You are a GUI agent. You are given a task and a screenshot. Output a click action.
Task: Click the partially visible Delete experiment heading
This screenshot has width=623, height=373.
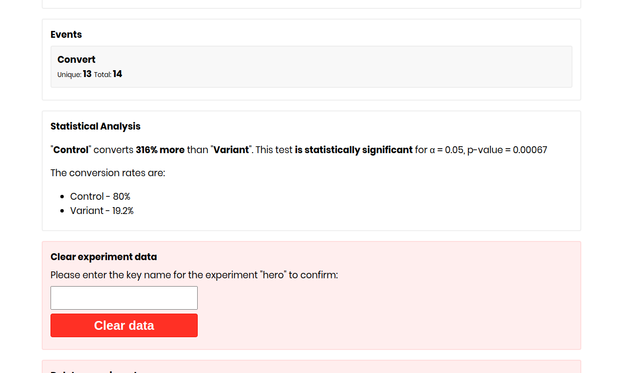[x=93, y=371]
